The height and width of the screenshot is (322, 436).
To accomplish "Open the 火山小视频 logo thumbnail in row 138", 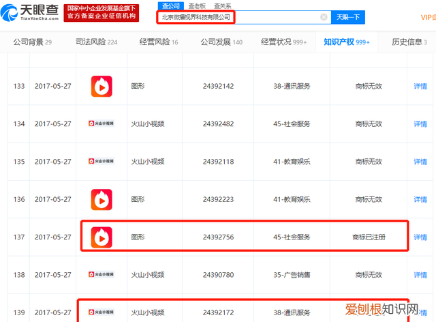I will coord(102,275).
